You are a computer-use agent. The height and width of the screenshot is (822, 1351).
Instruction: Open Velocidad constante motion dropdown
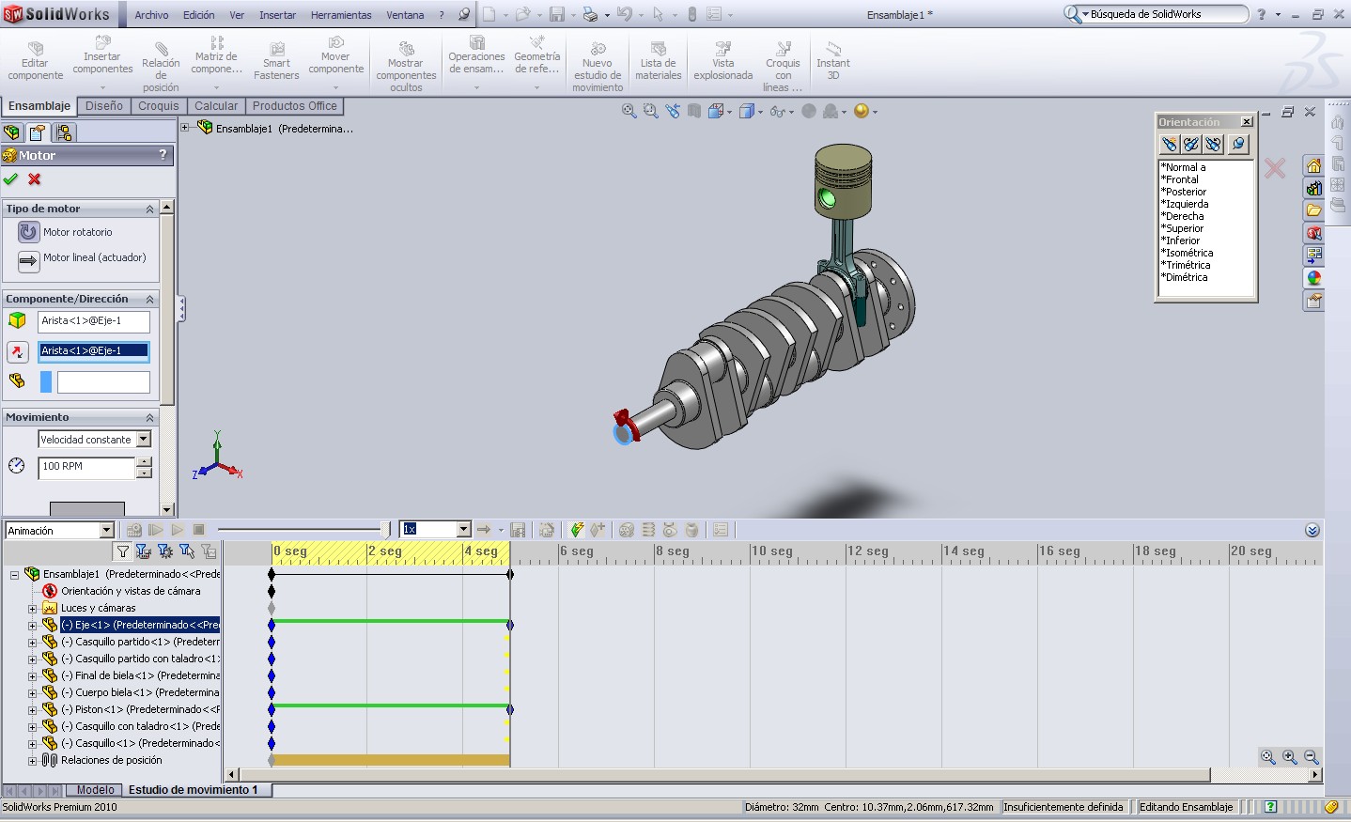(144, 440)
